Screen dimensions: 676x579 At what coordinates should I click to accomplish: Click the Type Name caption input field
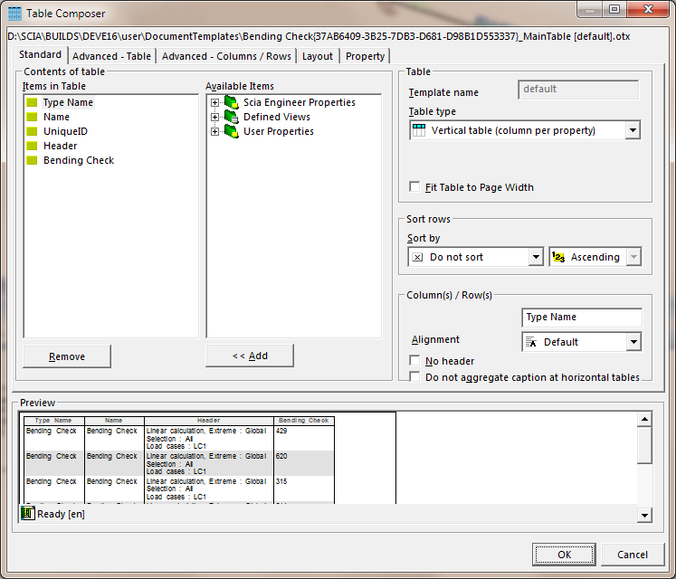(582, 318)
